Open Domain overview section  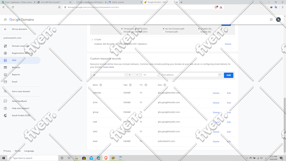pos(20,46)
